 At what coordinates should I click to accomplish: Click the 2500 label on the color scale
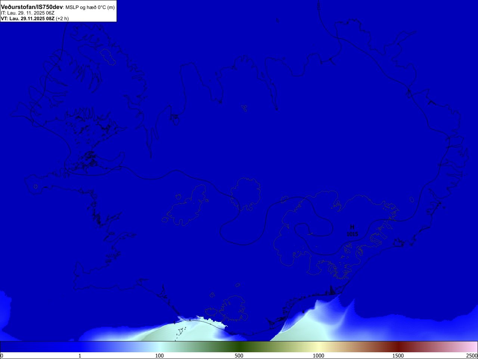coord(472,356)
